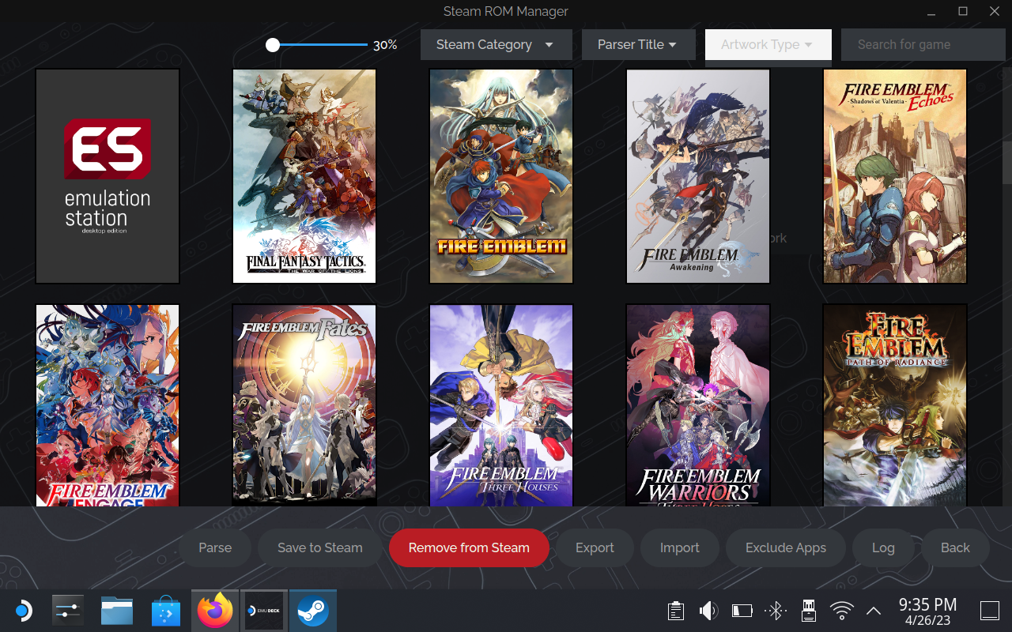Open the volume control in the system tray

(708, 610)
